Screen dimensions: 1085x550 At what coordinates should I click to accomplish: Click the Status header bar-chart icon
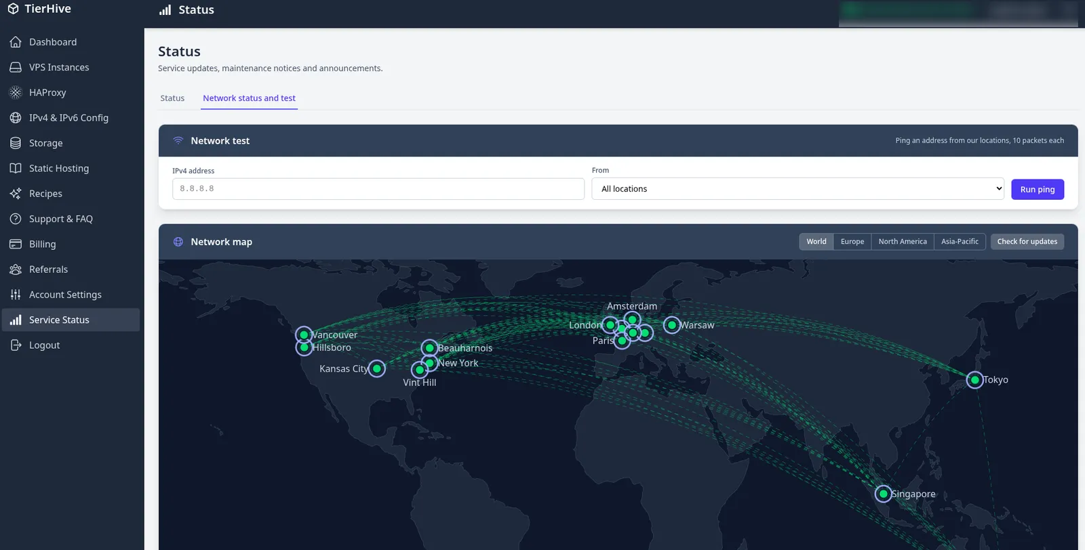click(x=165, y=10)
